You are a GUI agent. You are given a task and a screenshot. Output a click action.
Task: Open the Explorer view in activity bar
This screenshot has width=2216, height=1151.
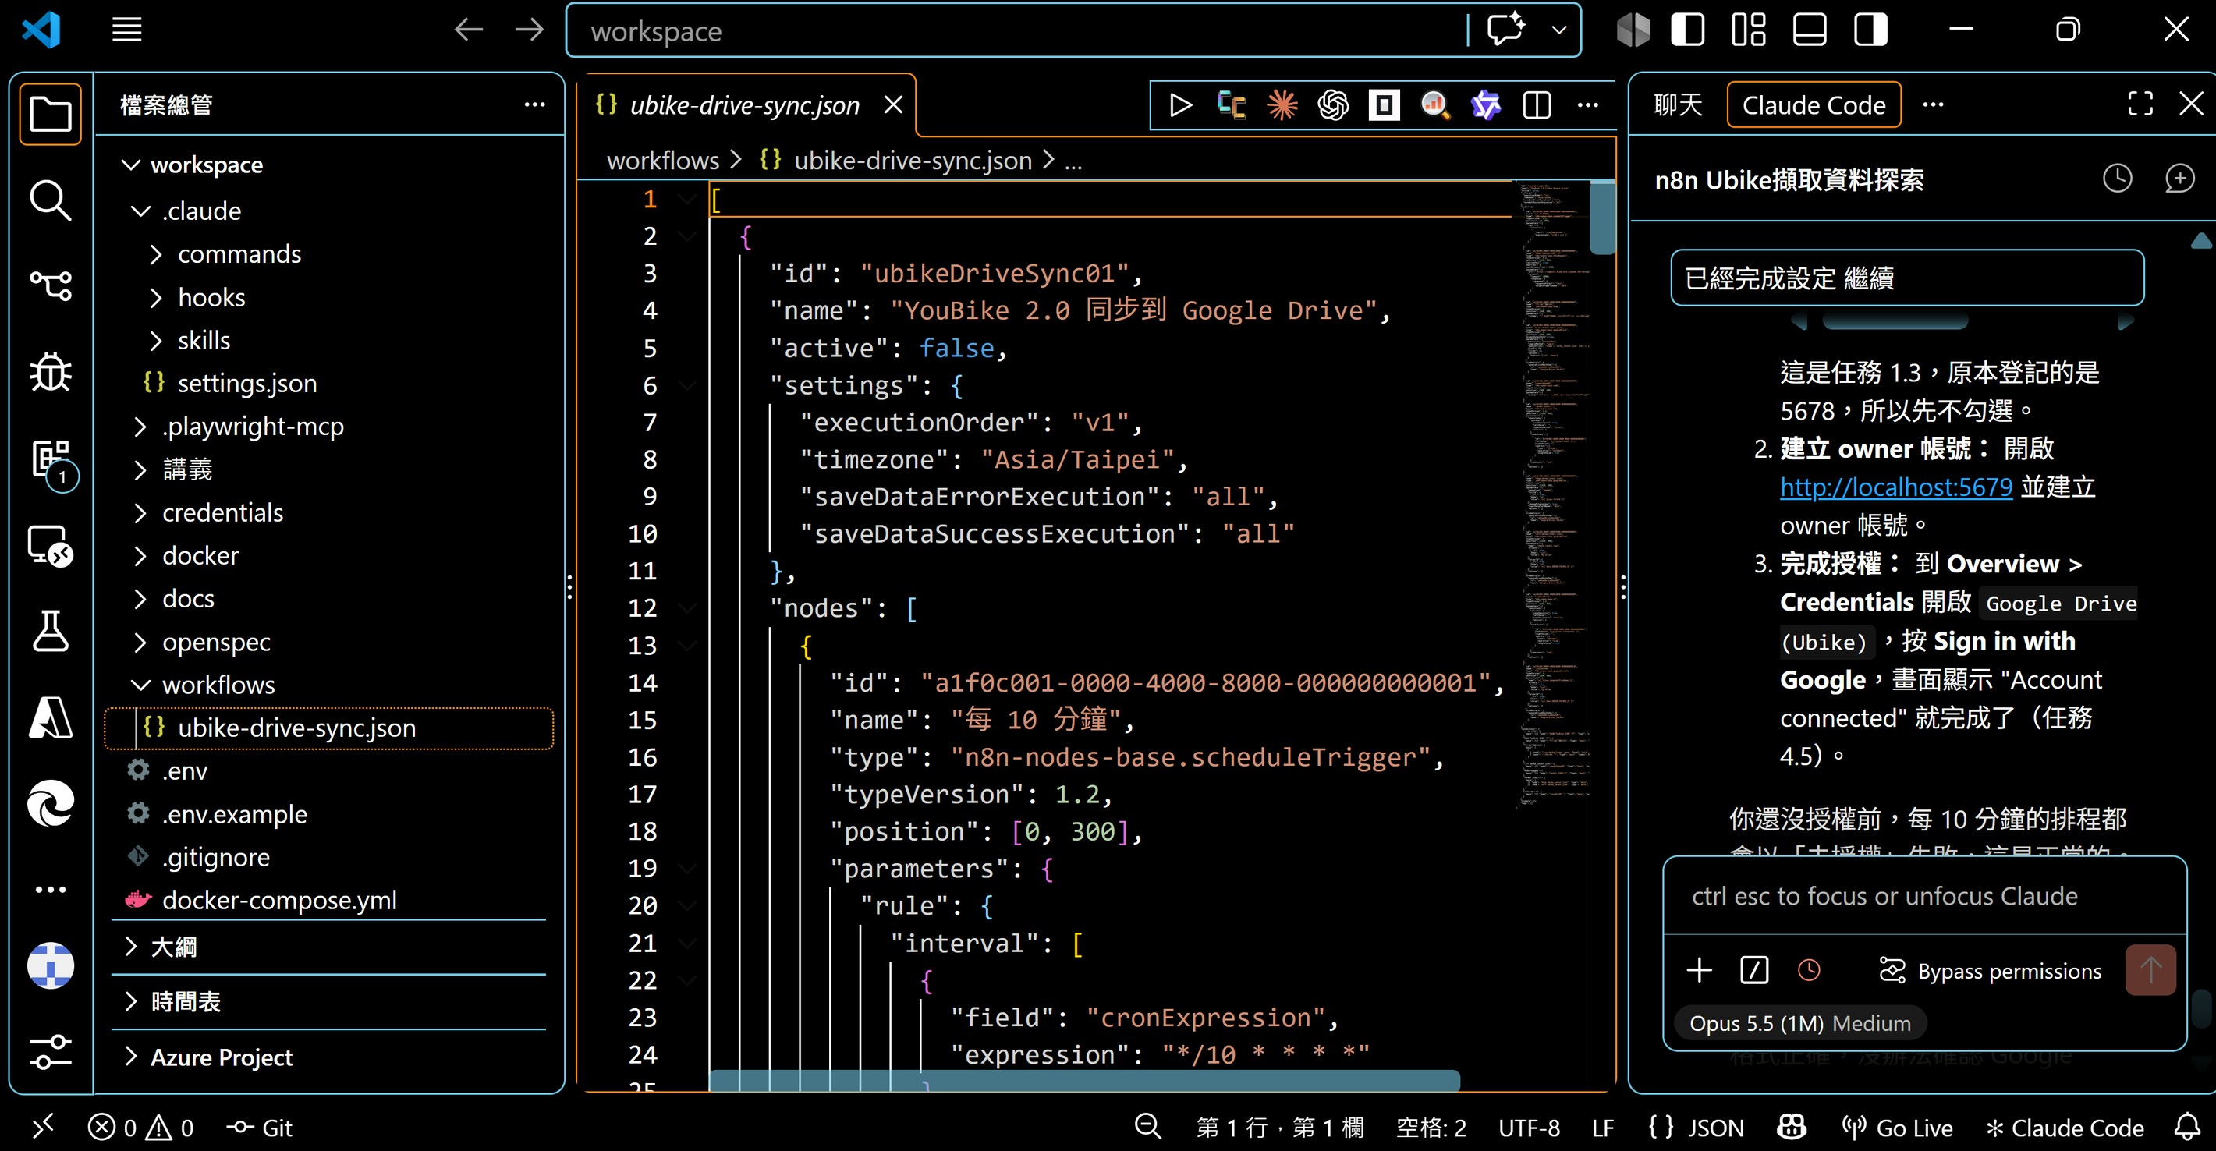tap(51, 115)
